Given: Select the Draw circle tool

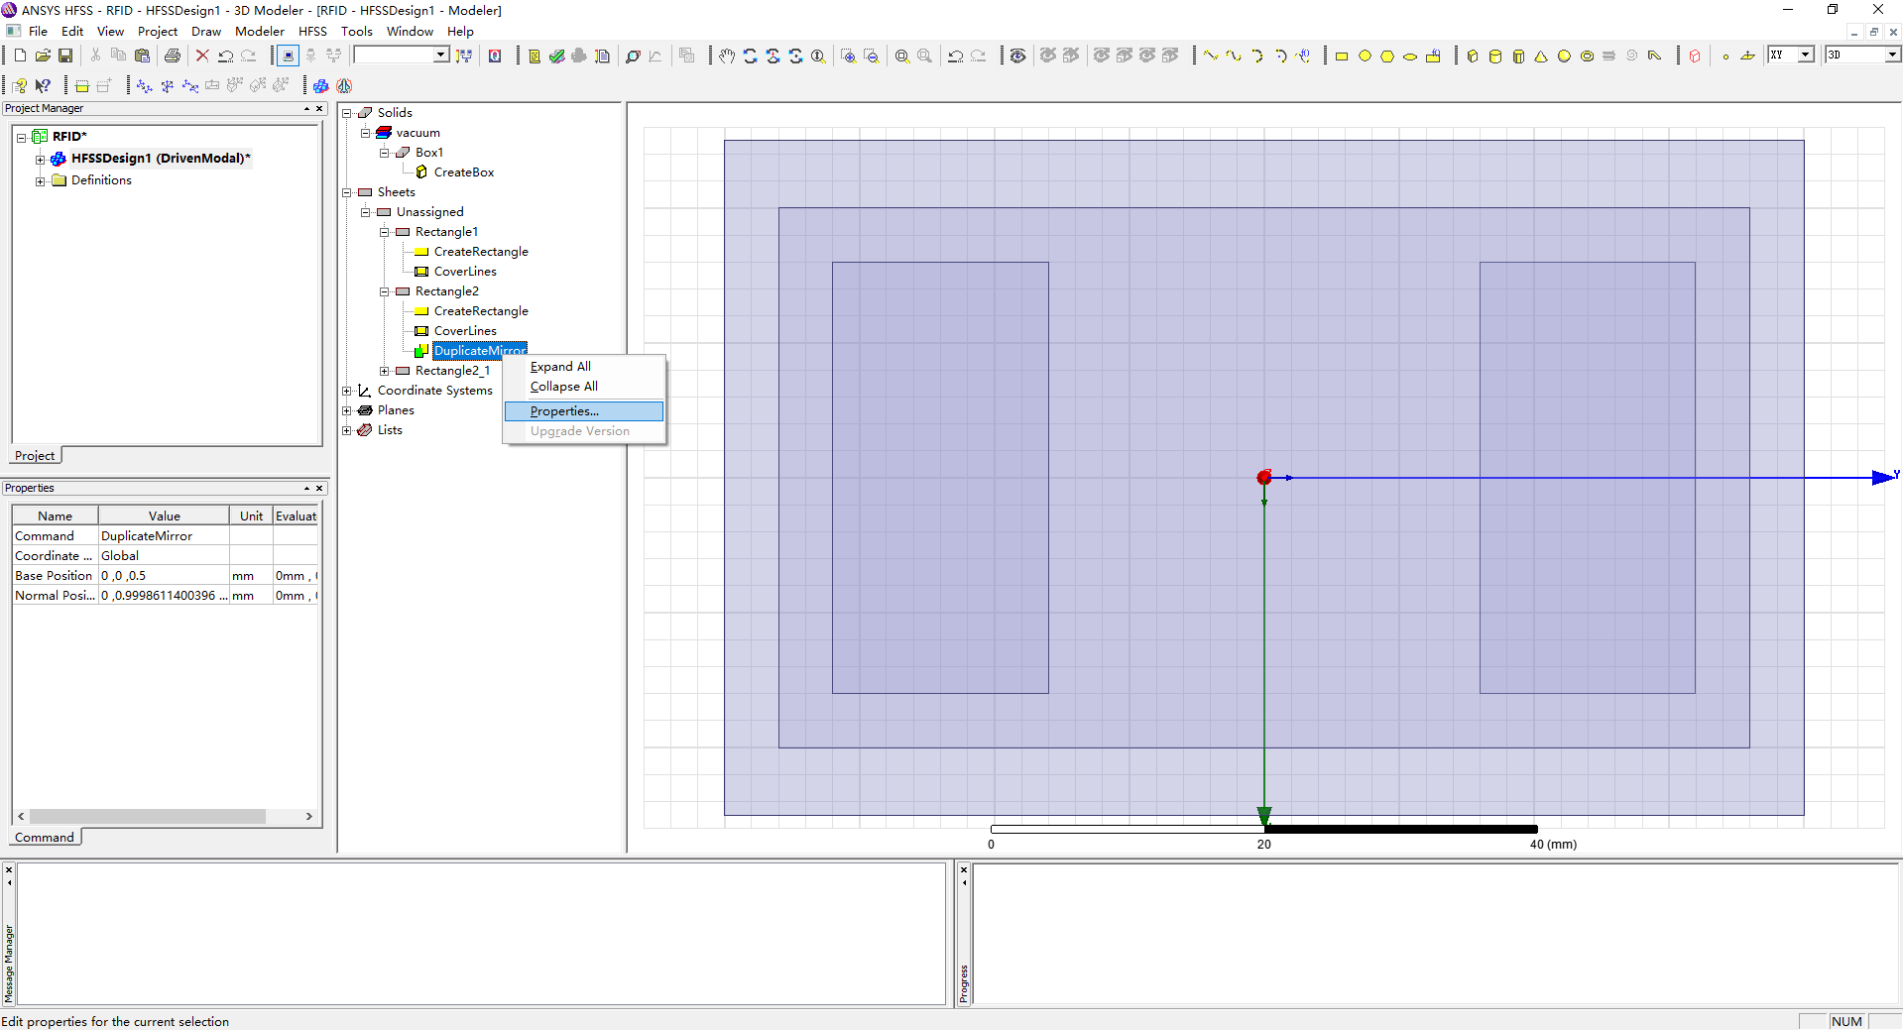Looking at the screenshot, I should [x=1365, y=57].
